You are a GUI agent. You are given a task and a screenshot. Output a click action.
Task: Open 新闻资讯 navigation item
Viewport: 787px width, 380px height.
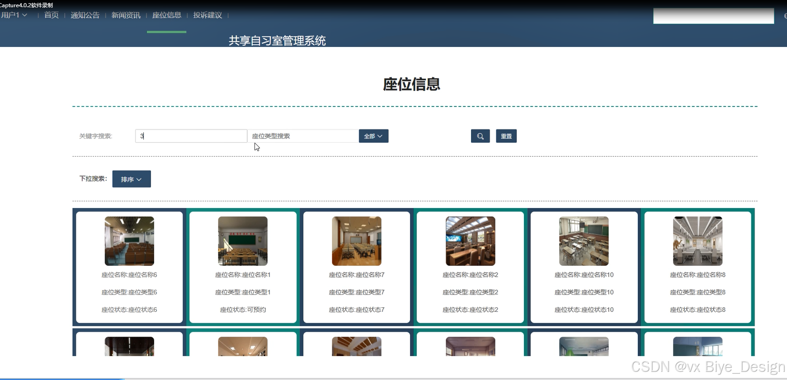(x=126, y=15)
